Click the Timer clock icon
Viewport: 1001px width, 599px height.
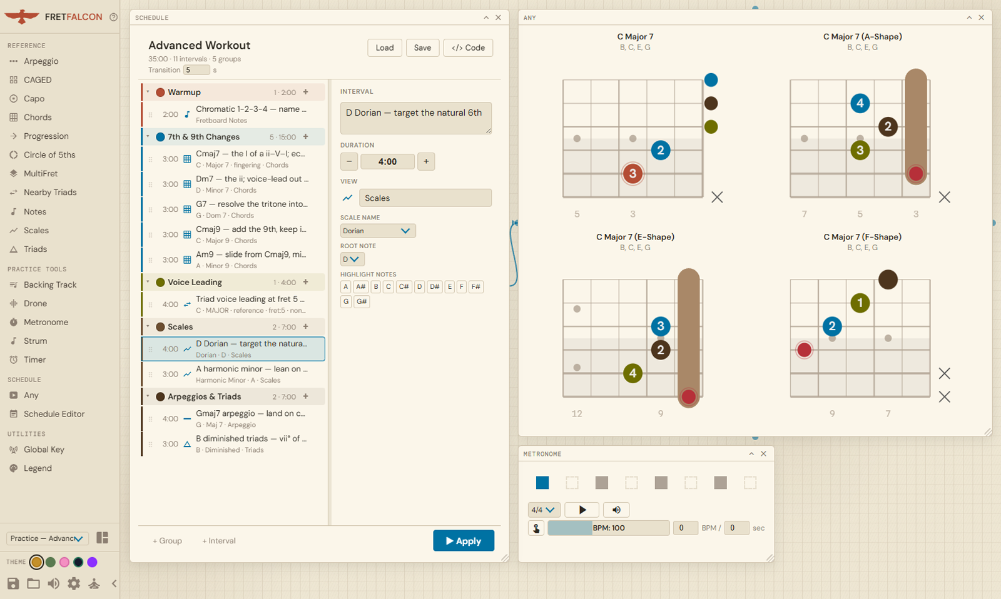tap(14, 360)
